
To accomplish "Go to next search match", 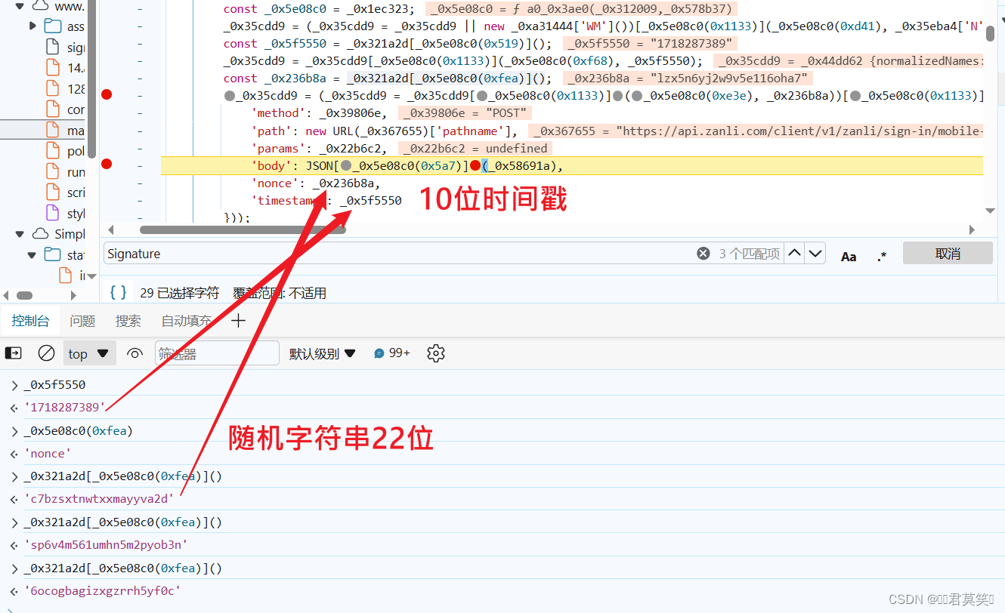I will click(x=815, y=254).
